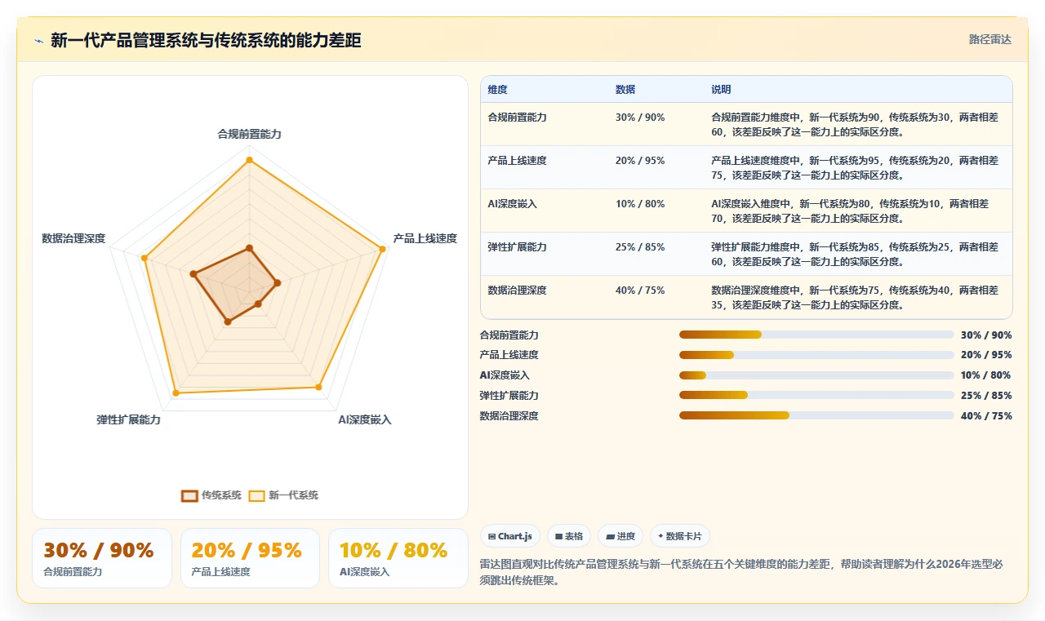Click the 25% / 85% table cell
Viewport: 1045px width, 621px height.
640,247
